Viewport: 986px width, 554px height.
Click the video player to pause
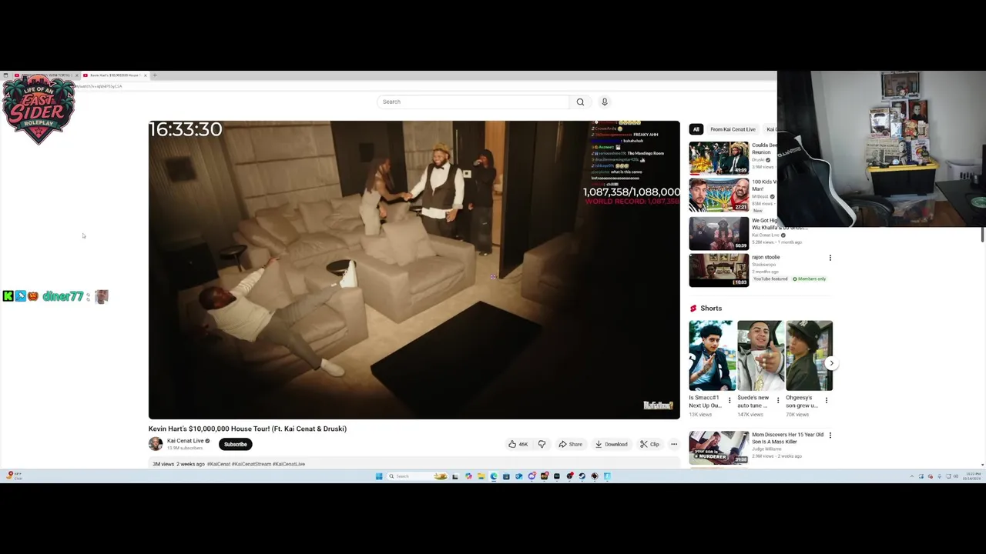pos(414,269)
